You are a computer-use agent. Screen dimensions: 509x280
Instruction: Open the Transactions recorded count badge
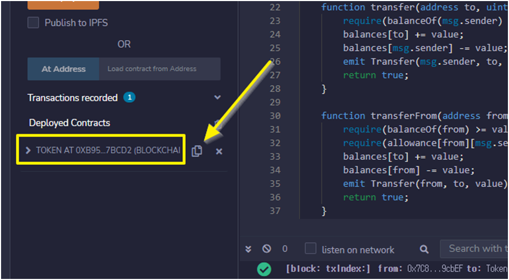(129, 97)
